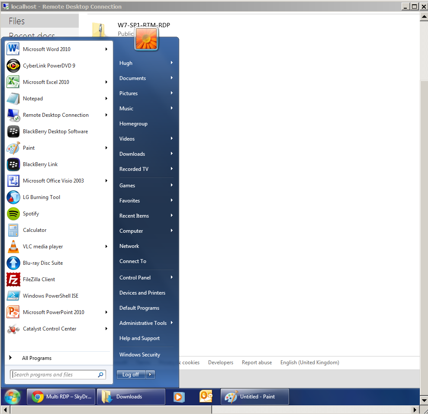Show All Programs list
Viewport: 428px width, 414px height.
pos(59,358)
